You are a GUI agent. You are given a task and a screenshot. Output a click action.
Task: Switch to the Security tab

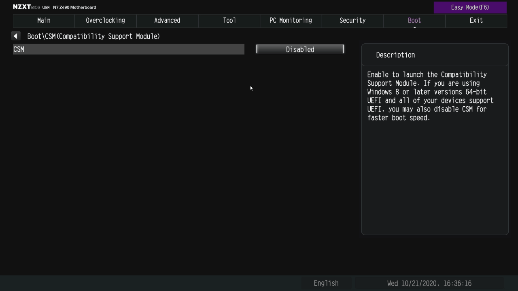tap(352, 21)
